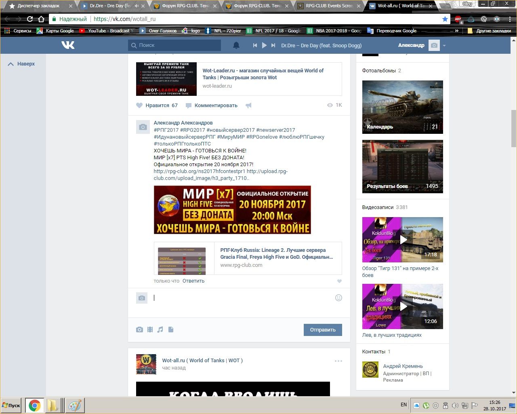Open the file explorer folder in taskbar
Viewport: 517px width, 414px height.
(53, 406)
